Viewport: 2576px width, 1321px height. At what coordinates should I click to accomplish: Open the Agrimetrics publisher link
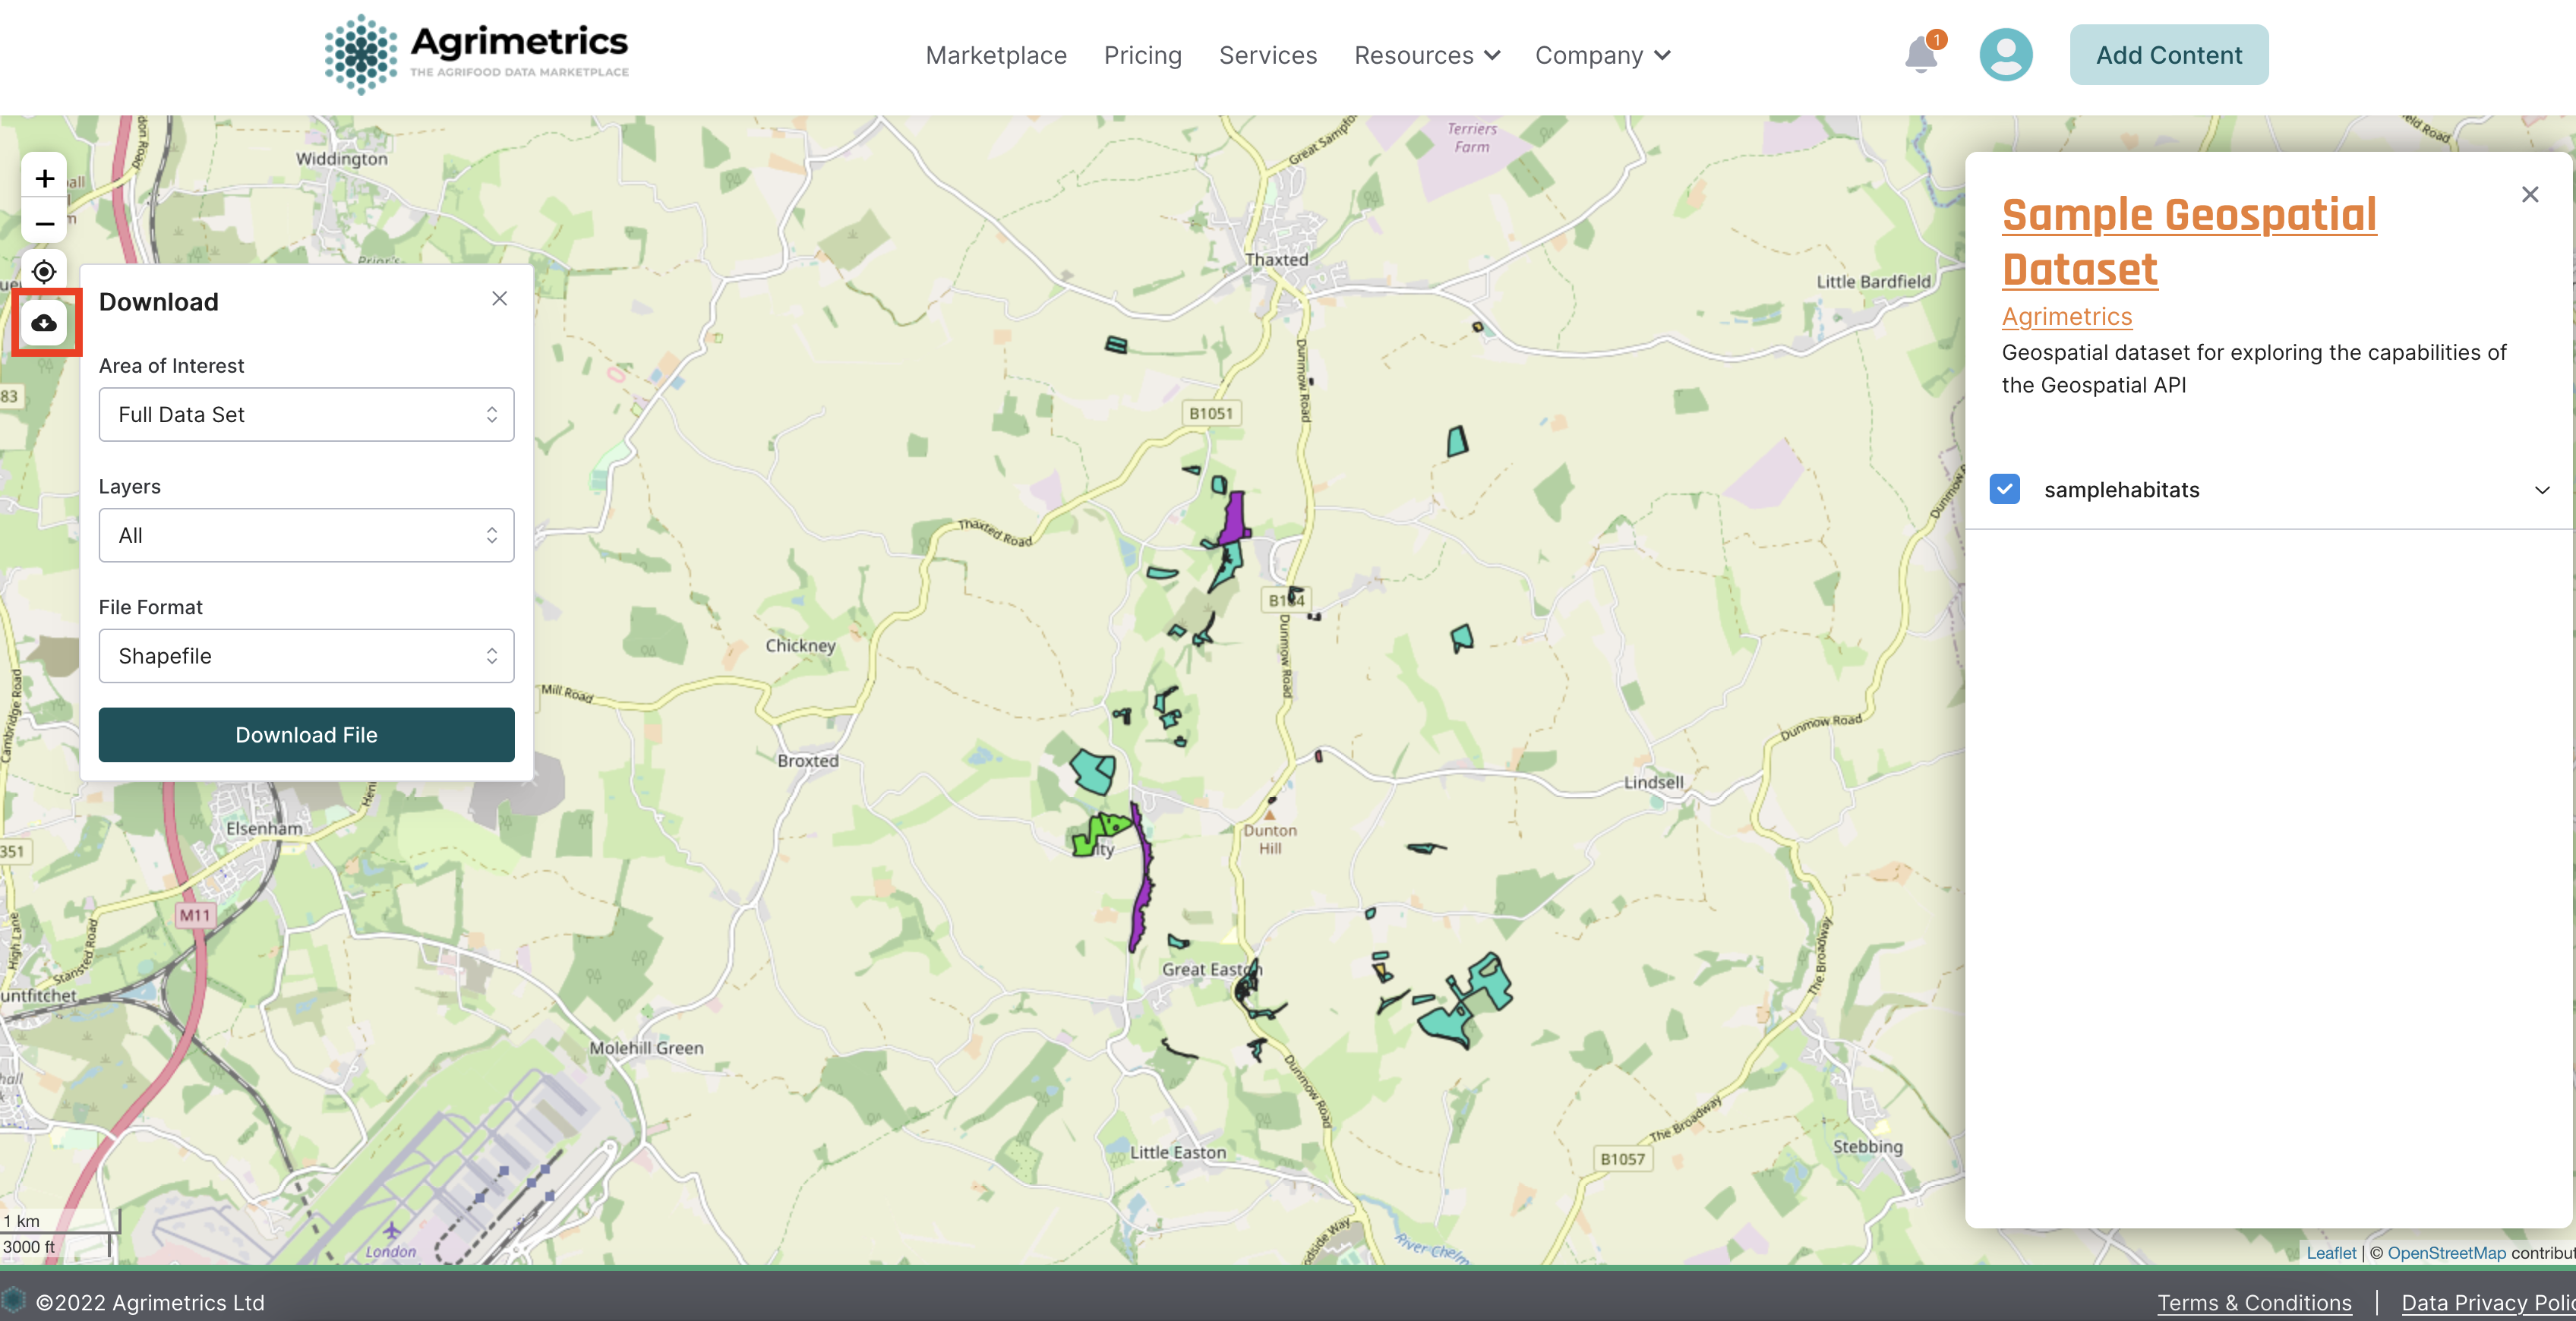tap(2066, 316)
